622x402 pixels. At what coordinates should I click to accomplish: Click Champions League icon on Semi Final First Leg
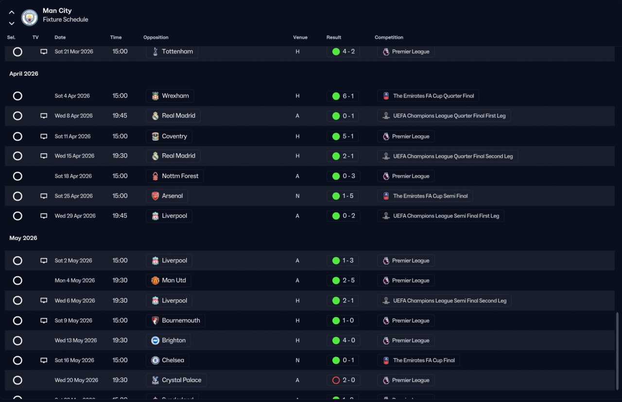coord(386,216)
